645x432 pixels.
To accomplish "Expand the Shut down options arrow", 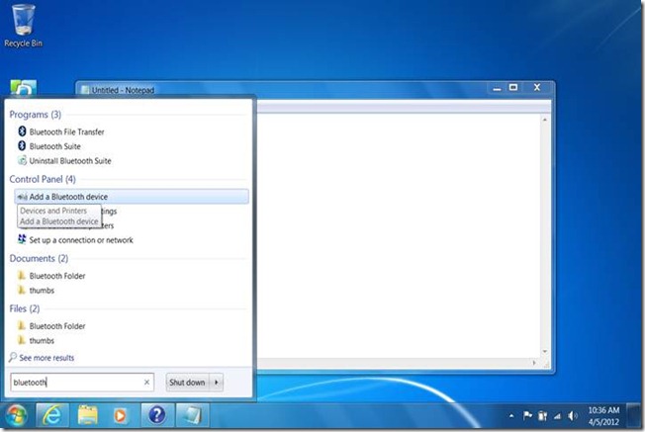I will pos(218,383).
